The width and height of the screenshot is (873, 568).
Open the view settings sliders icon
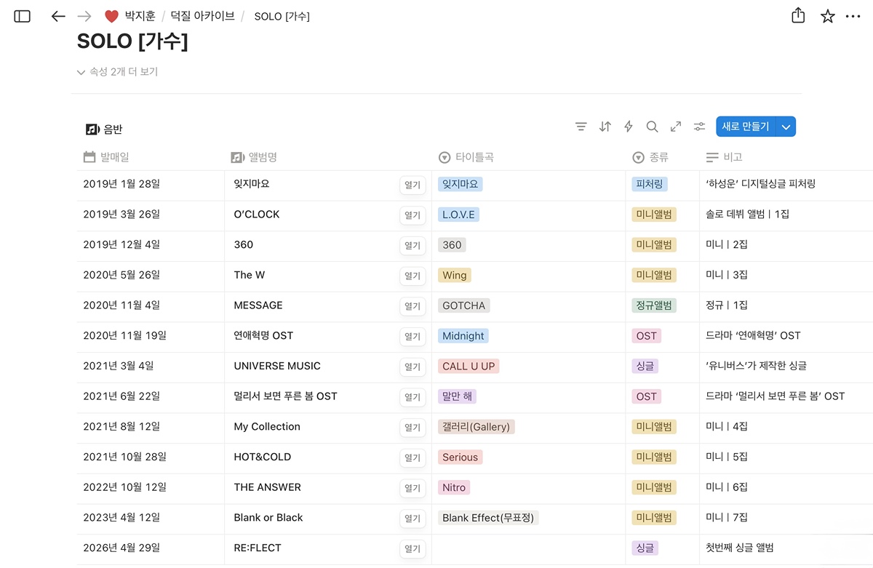(x=699, y=127)
